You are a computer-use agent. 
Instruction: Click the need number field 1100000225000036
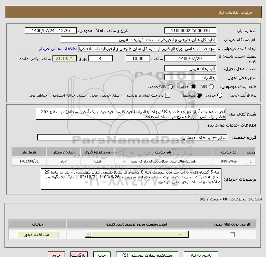tap(190, 30)
